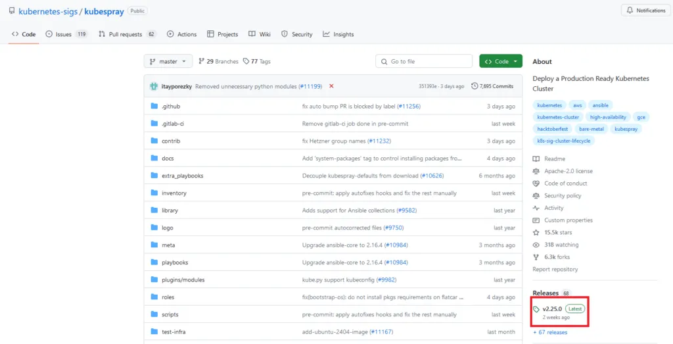
Task: Click the search magnifier icon
Action: pos(384,61)
